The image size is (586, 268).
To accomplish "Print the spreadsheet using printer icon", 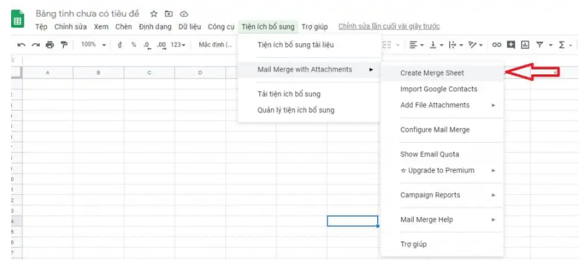I will [50, 45].
